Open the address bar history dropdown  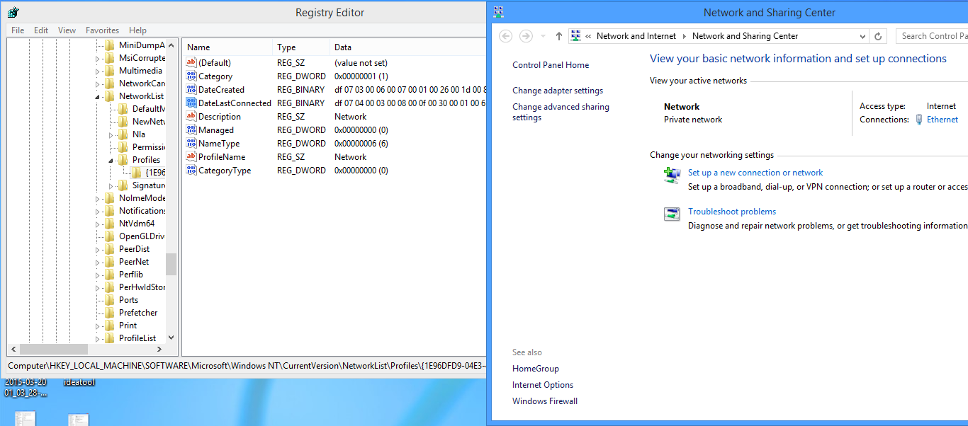[x=862, y=36]
